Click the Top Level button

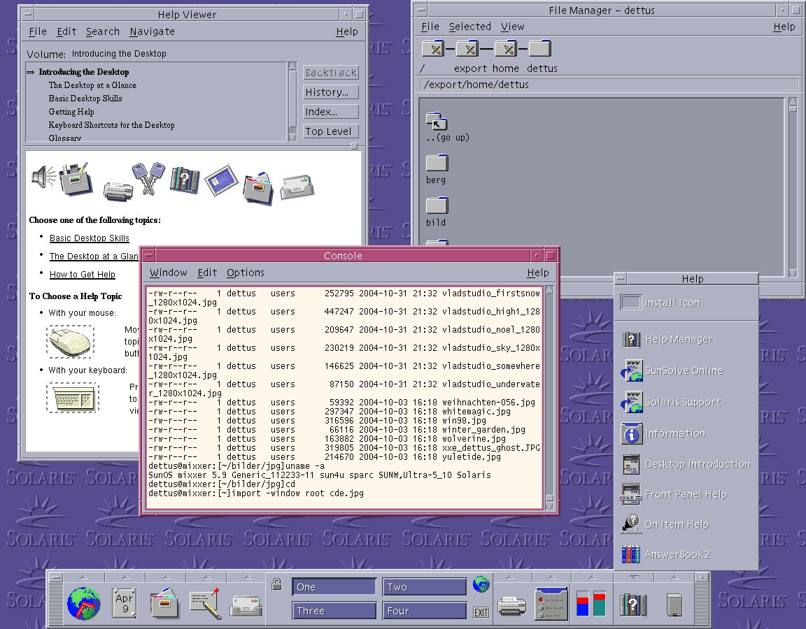click(330, 131)
